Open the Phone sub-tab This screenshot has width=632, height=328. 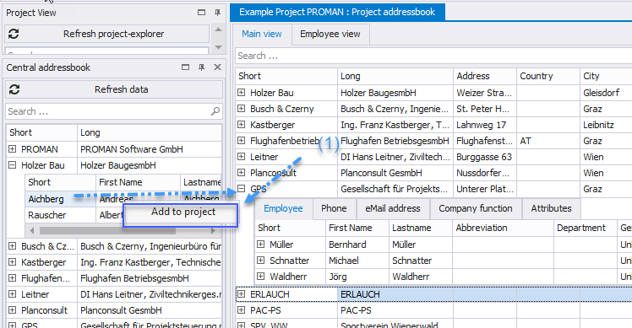[334, 208]
